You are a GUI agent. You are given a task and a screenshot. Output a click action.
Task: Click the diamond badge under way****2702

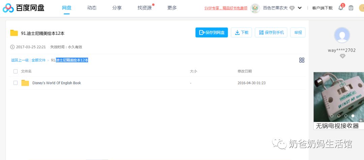pyautogui.click(x=342, y=56)
